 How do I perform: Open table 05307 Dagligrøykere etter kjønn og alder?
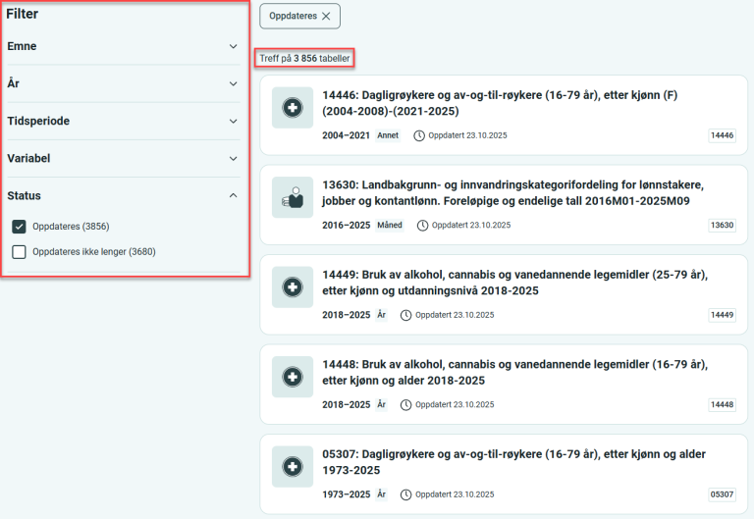click(x=514, y=462)
